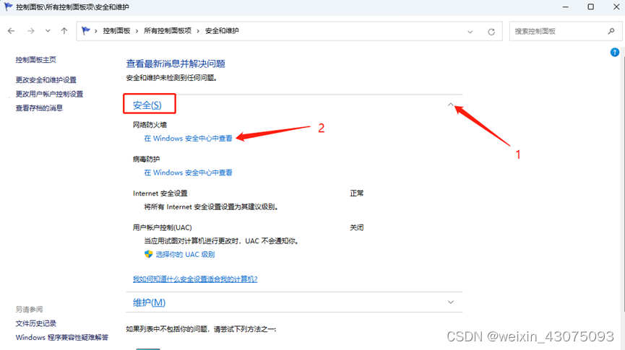Open the address bar history dropdown
This screenshot has width=625, height=350.
pyautogui.click(x=470, y=32)
